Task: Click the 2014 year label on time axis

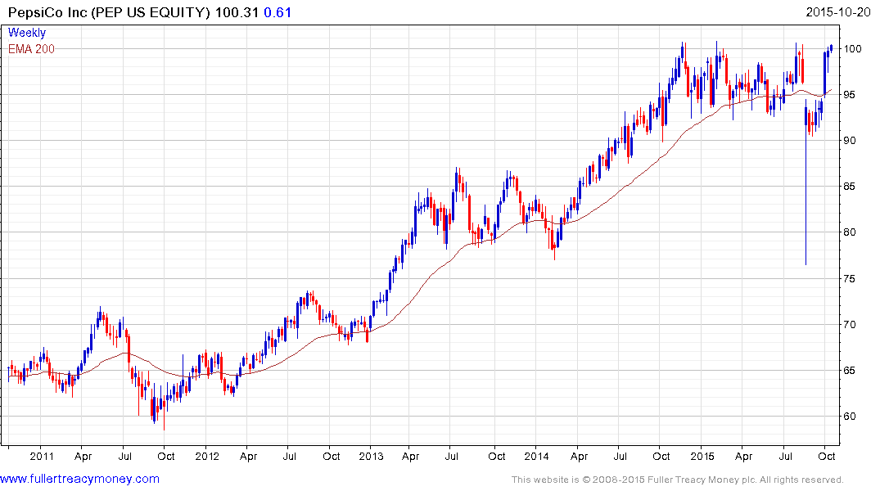Action: 536,456
